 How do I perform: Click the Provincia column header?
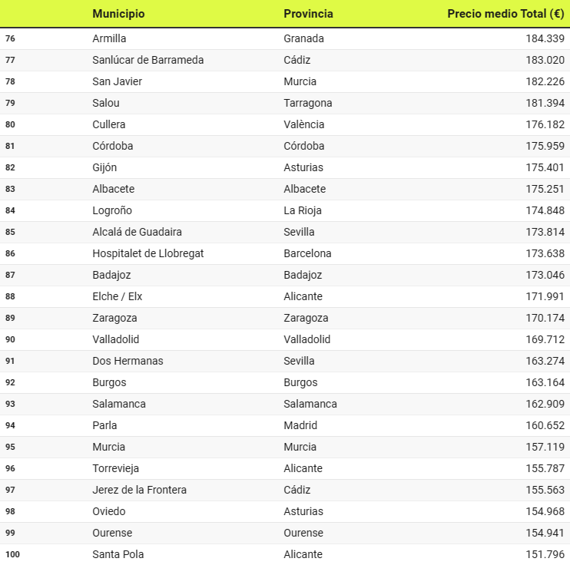(x=308, y=14)
